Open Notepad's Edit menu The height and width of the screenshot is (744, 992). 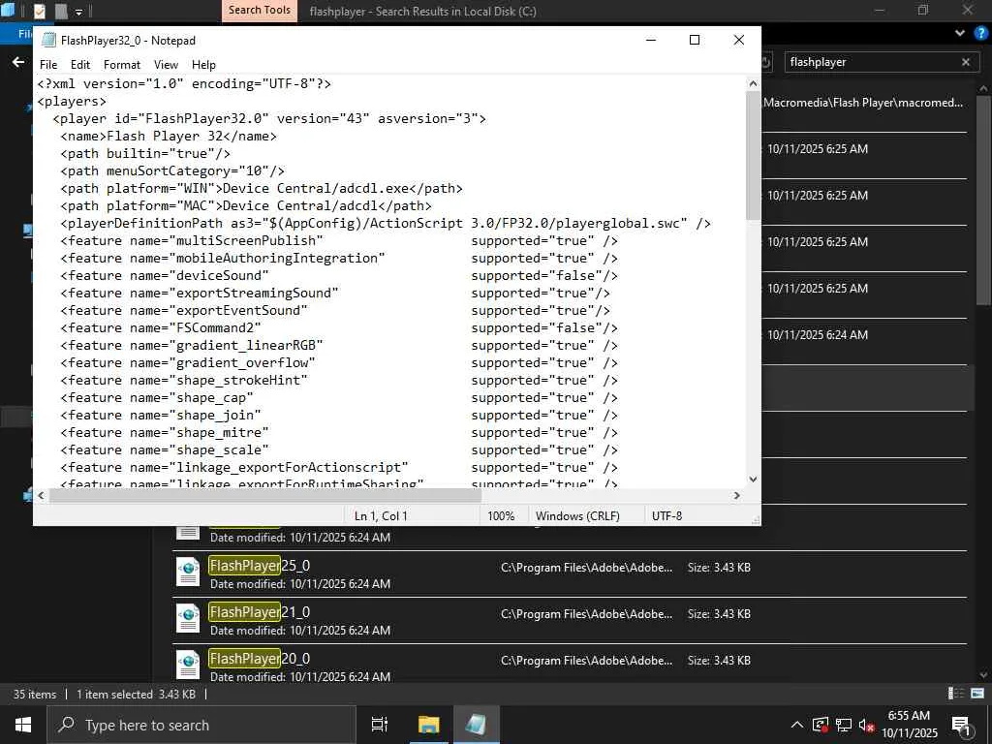point(80,65)
